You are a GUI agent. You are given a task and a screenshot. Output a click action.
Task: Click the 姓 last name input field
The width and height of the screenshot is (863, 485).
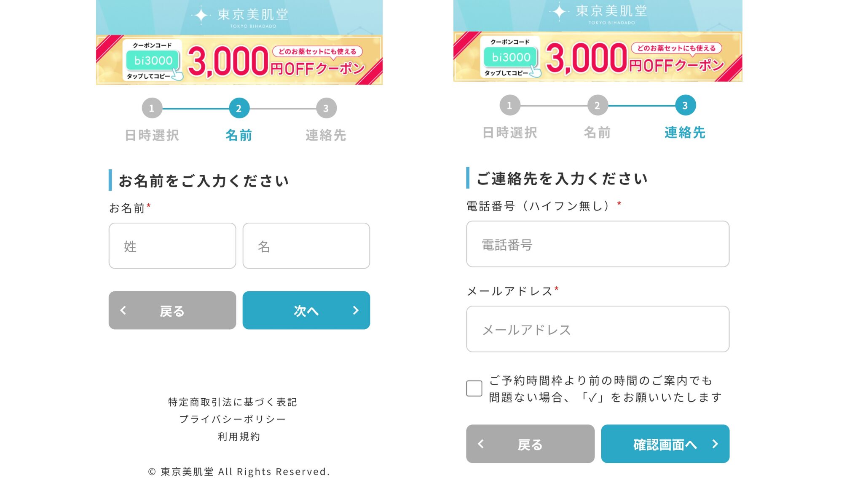172,246
